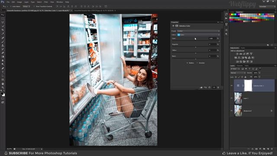
Task: Select the Crop tool
Action: (3, 30)
